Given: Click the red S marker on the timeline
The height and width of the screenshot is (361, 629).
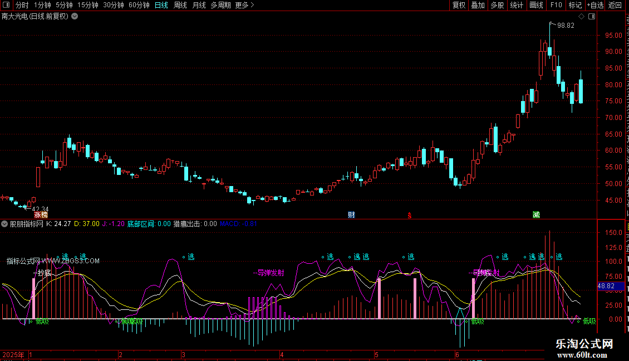Looking at the screenshot, I should pyautogui.click(x=410, y=215).
